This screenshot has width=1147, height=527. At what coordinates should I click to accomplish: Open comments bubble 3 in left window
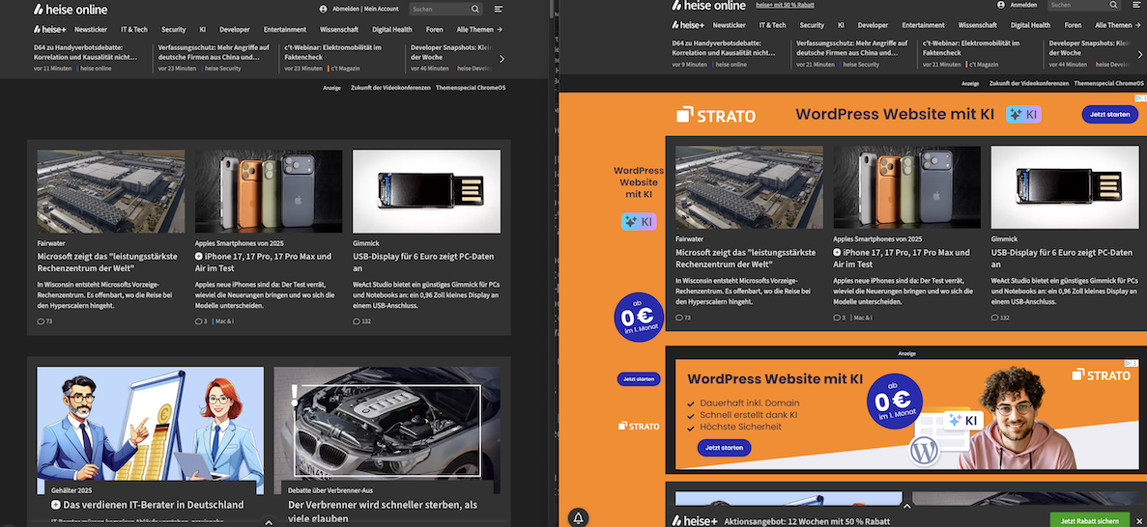click(x=201, y=320)
